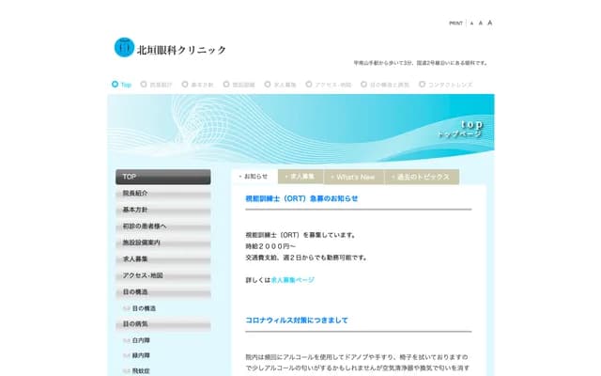
Task: Select the largest font size A
Action: point(489,23)
